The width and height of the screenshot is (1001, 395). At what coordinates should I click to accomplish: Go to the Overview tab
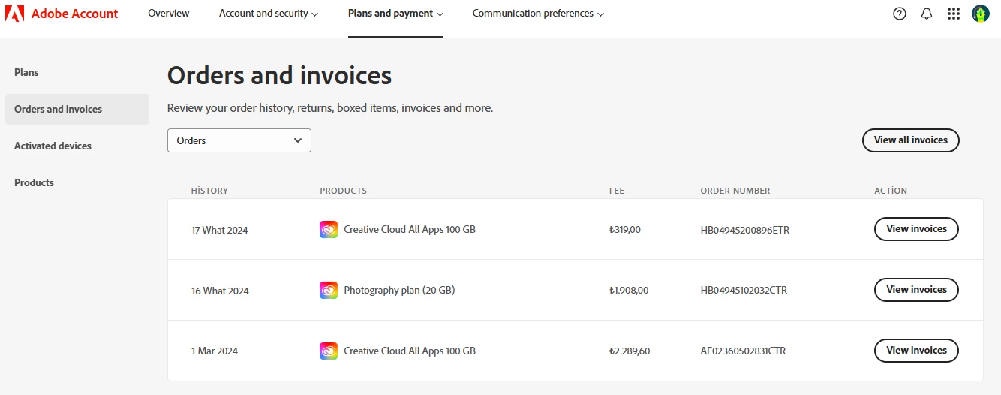[169, 14]
